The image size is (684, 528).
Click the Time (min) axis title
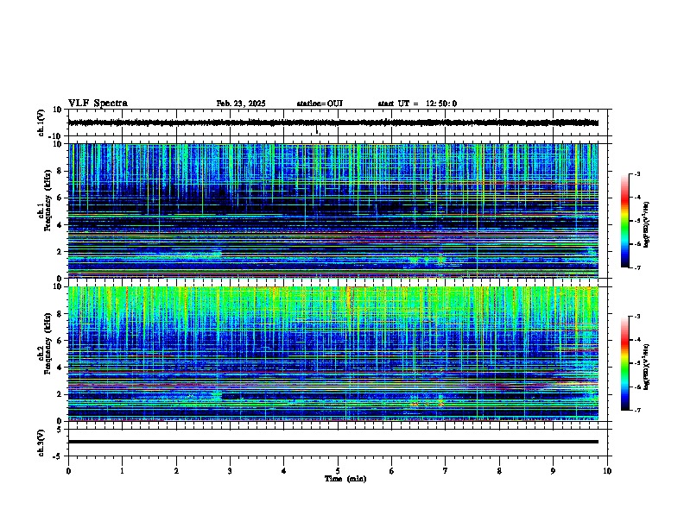pyautogui.click(x=345, y=479)
